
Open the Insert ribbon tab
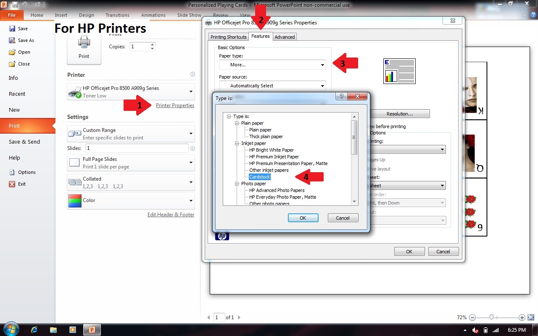click(61, 15)
